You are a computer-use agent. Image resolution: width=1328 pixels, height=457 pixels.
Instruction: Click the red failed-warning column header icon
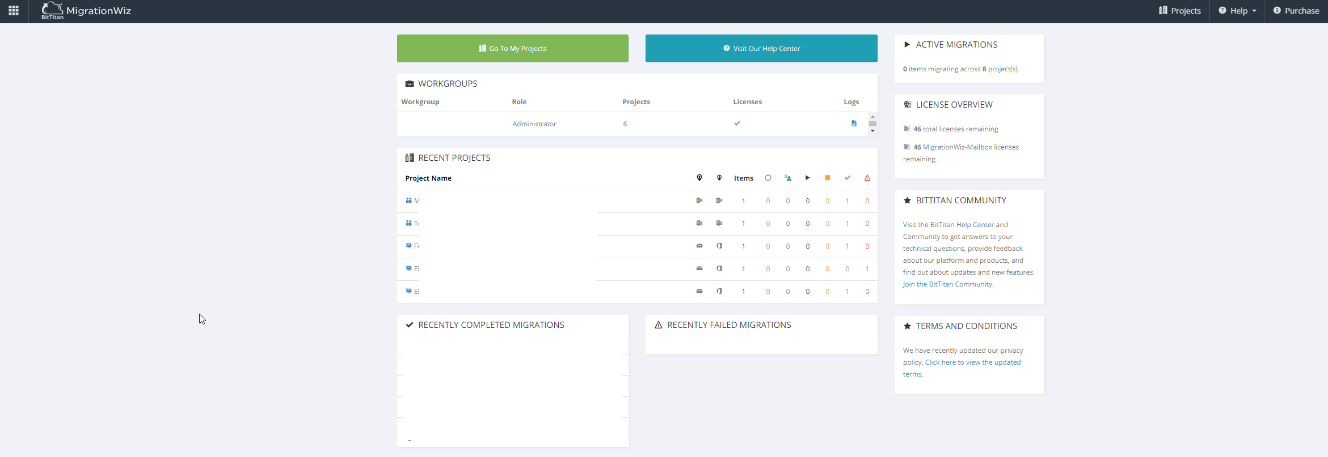(x=867, y=178)
